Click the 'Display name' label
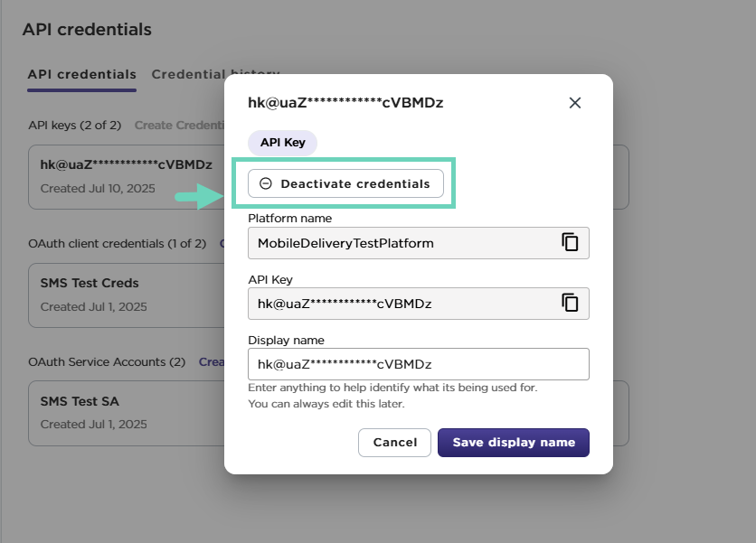The image size is (756, 543). pos(286,340)
